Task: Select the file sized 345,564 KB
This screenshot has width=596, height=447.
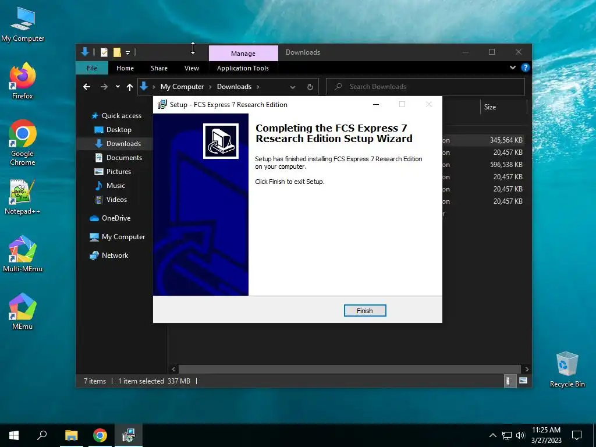Action: pos(506,140)
